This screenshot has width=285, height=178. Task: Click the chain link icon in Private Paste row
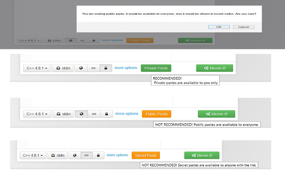coord(94,68)
